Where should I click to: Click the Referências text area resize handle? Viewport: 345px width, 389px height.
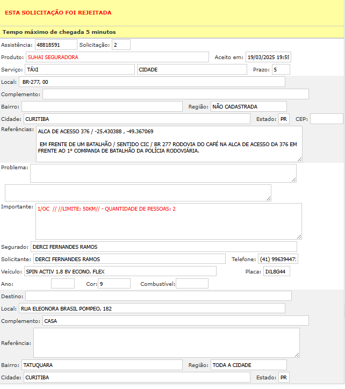coord(299,159)
